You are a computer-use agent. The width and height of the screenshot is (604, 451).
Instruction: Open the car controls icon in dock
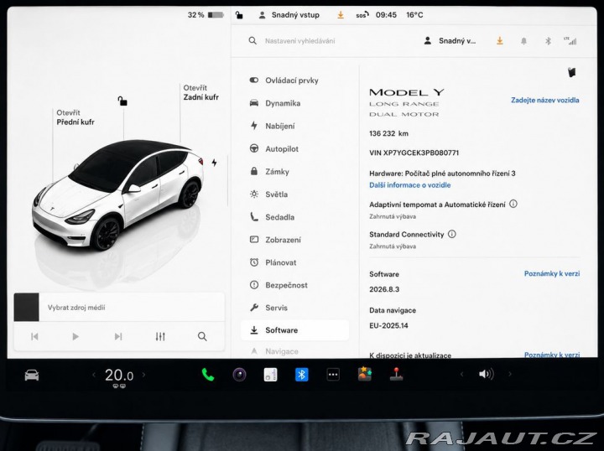point(32,375)
